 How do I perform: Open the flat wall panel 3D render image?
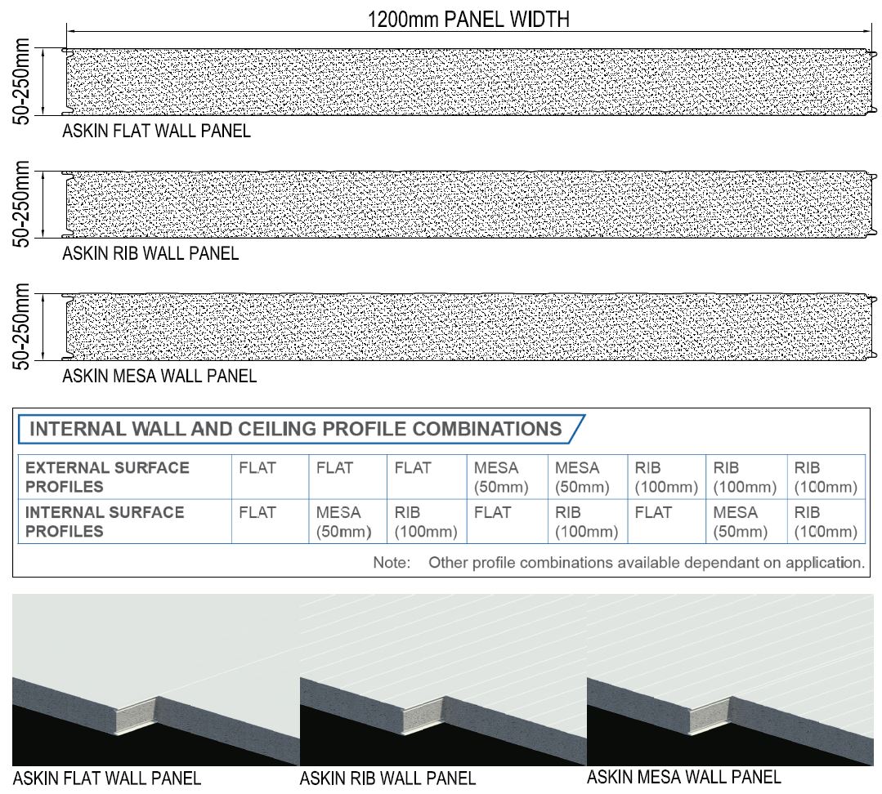point(156,680)
